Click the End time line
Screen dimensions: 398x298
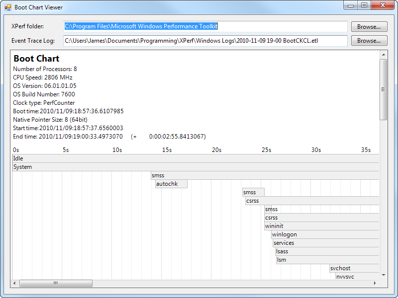pyautogui.click(x=109, y=137)
